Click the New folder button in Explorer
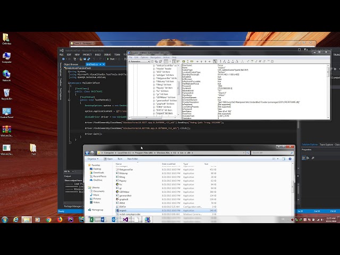This screenshot has width=340, height=255. [x=132, y=159]
